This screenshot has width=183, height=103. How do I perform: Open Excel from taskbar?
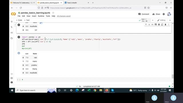[x=89, y=90]
